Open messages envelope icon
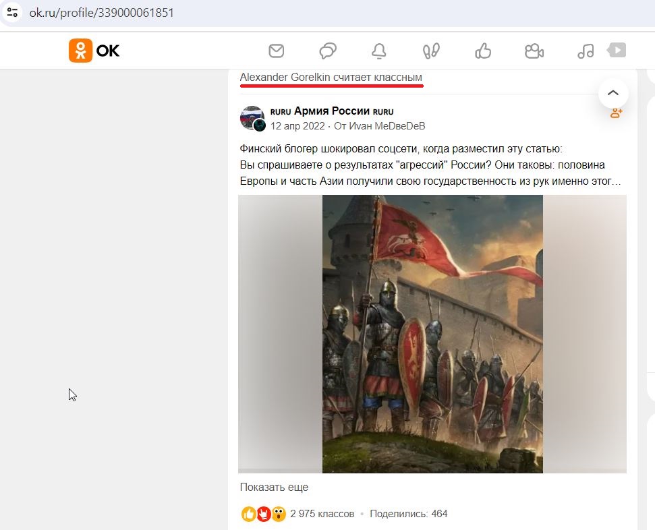Image resolution: width=655 pixels, height=530 pixels. click(276, 51)
